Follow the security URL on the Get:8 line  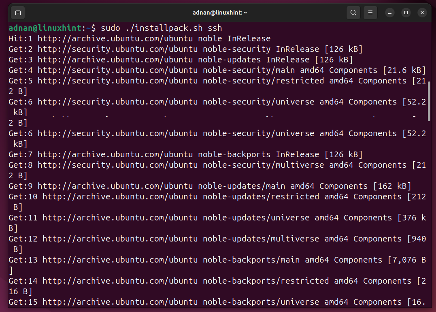pyautogui.click(x=117, y=165)
